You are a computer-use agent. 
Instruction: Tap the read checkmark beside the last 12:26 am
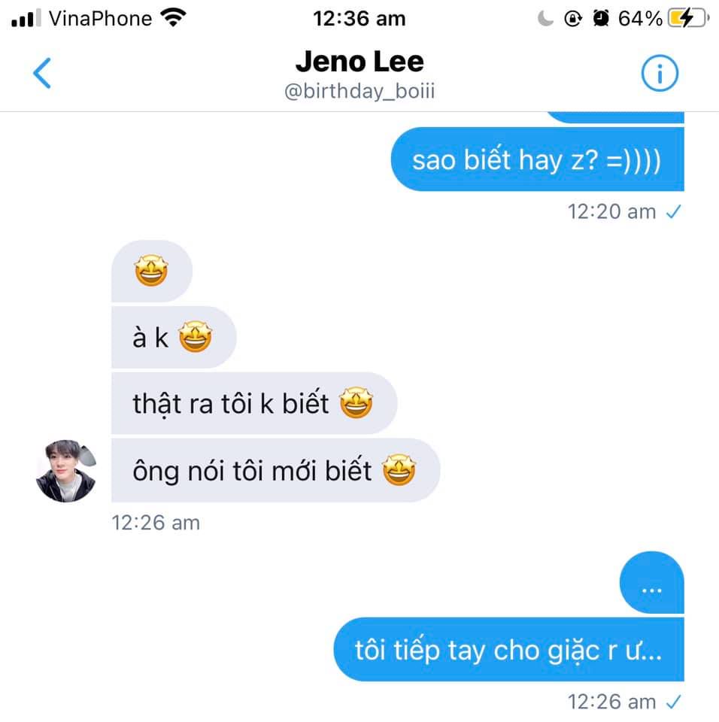pyautogui.click(x=673, y=702)
